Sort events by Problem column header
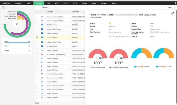Viewport: 177px width, 105px height. [50, 12]
